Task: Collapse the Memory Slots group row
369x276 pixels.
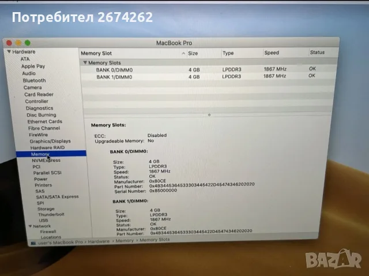Action: click(85, 62)
